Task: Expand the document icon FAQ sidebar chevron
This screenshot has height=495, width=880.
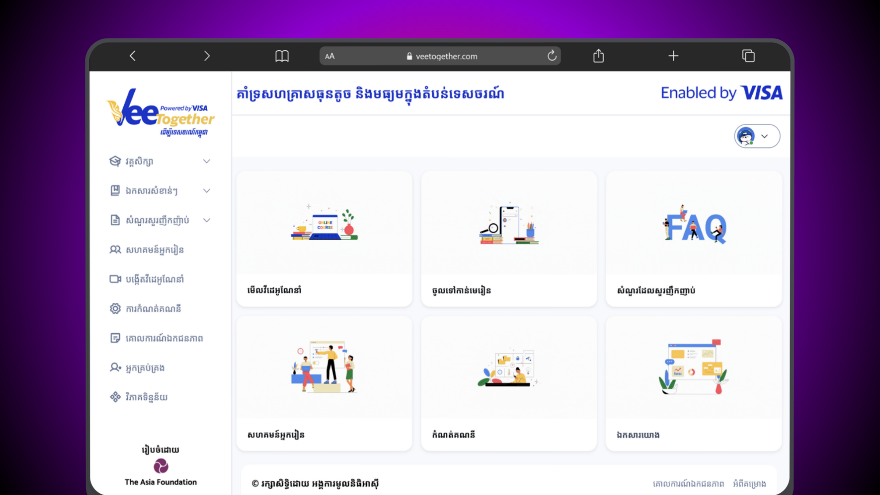Action: (x=207, y=220)
